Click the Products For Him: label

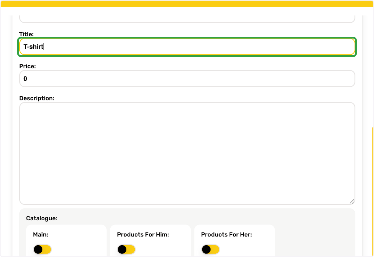coord(143,235)
